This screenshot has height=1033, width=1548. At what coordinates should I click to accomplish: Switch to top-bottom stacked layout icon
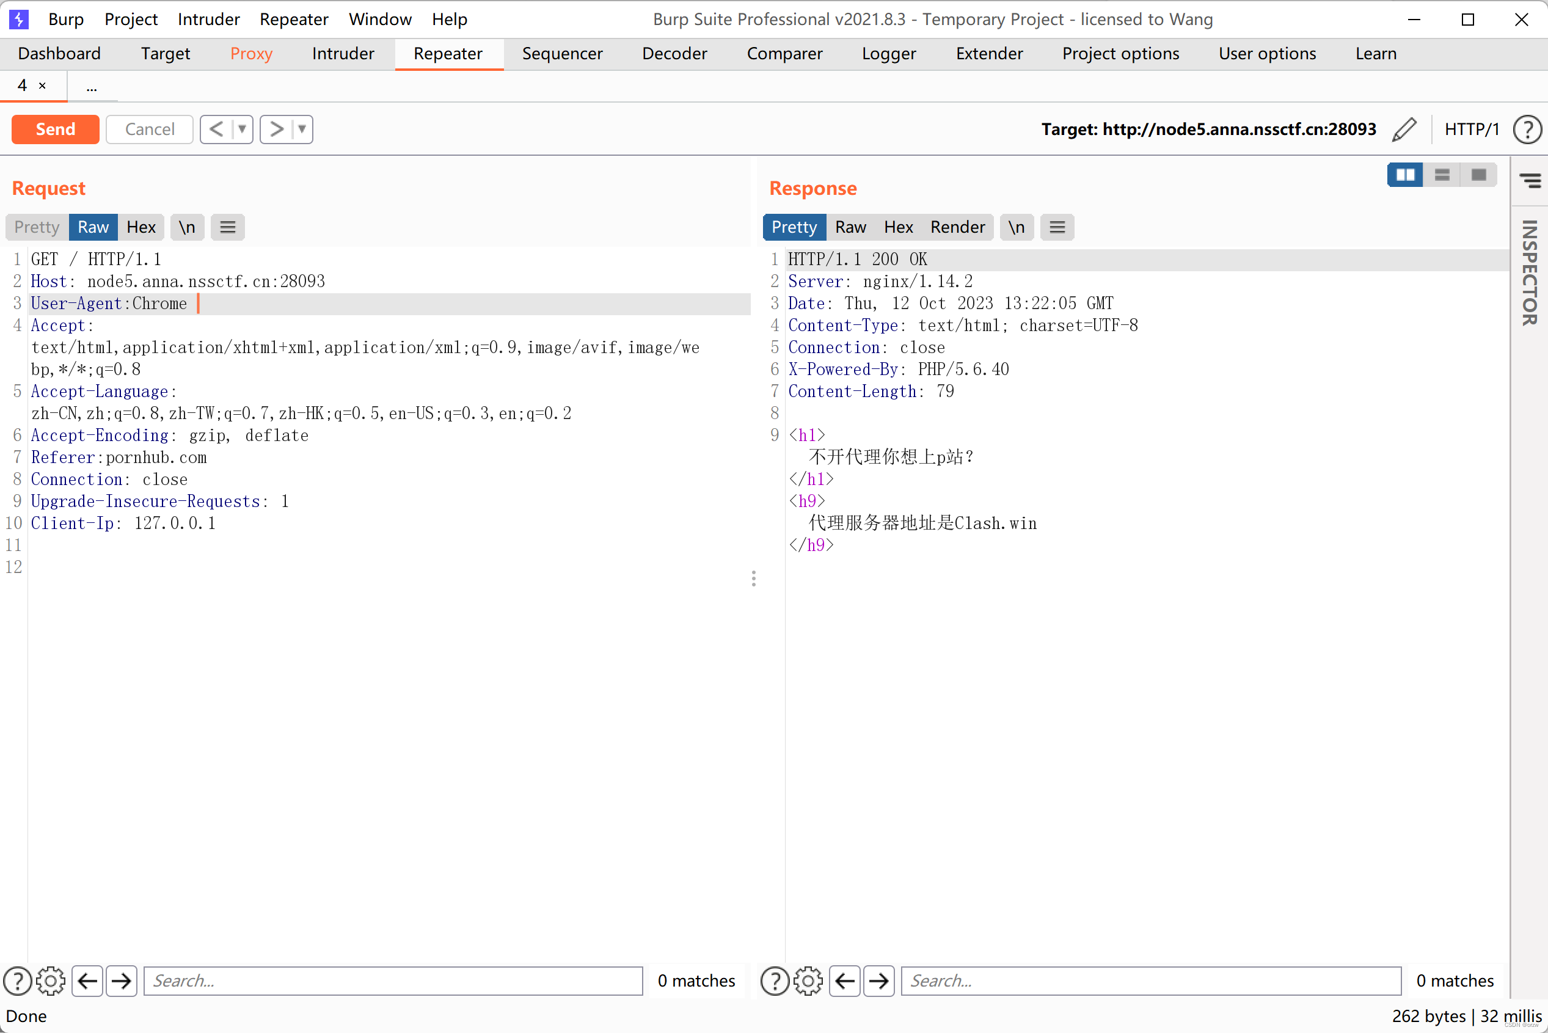click(1442, 175)
